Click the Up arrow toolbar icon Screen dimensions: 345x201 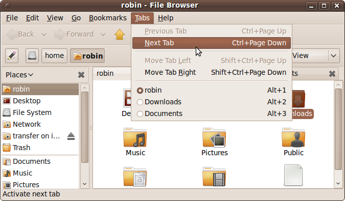coord(120,35)
